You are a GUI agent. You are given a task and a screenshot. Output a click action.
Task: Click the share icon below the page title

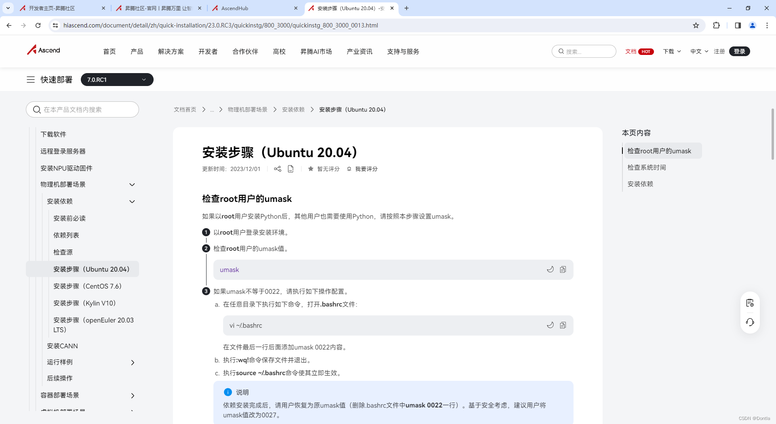(x=277, y=169)
